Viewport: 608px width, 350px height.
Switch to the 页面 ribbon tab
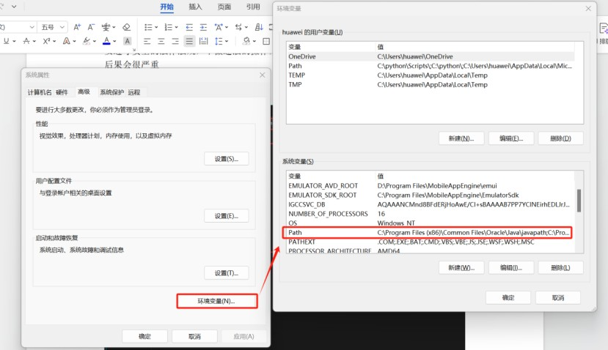click(224, 7)
